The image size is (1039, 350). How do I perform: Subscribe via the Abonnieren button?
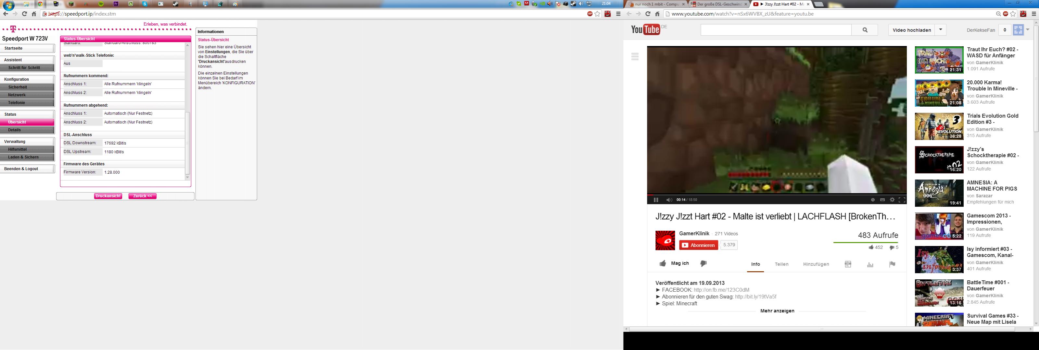point(699,245)
